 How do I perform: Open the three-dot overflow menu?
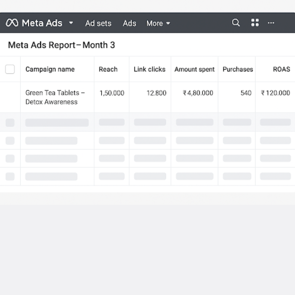271,23
